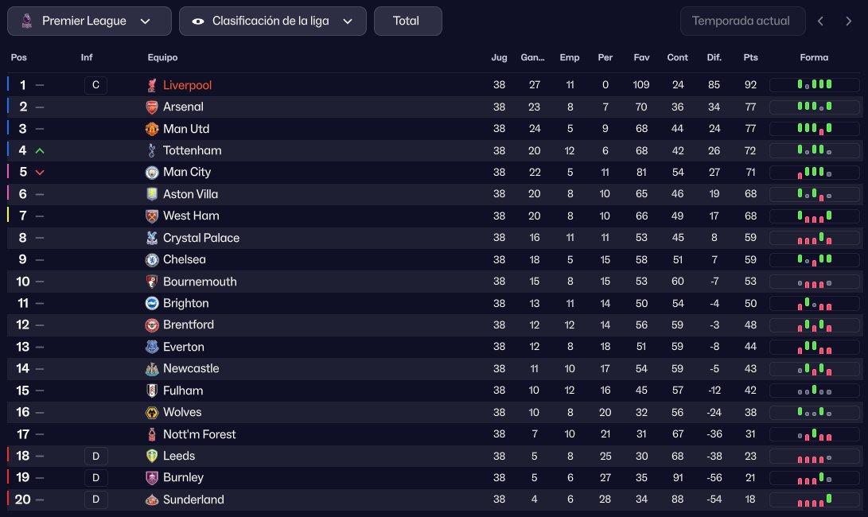The image size is (868, 517).
Task: Click the Arsenal club crest icon
Action: click(152, 107)
